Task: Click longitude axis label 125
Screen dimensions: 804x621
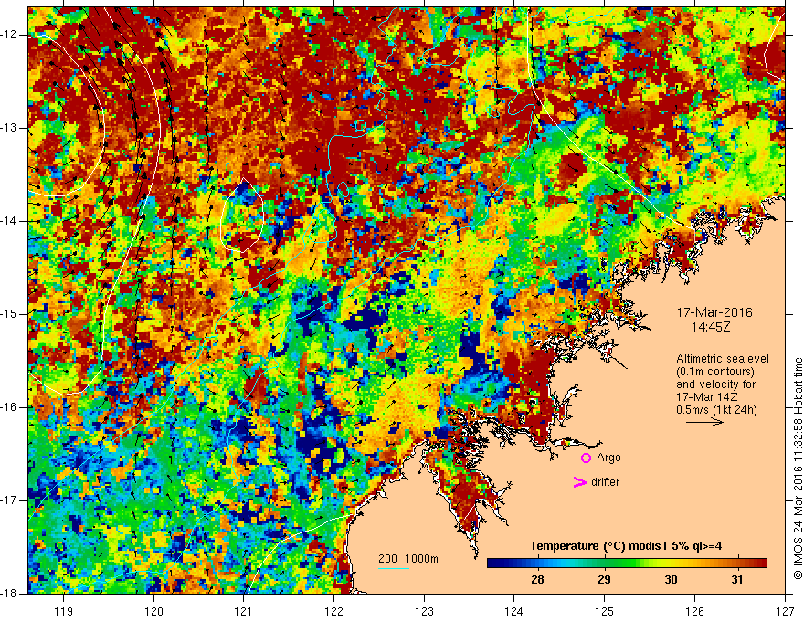Action: tap(605, 611)
